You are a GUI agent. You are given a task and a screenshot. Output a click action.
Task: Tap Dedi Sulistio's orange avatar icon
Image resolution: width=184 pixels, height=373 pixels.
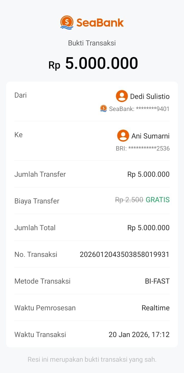click(122, 96)
